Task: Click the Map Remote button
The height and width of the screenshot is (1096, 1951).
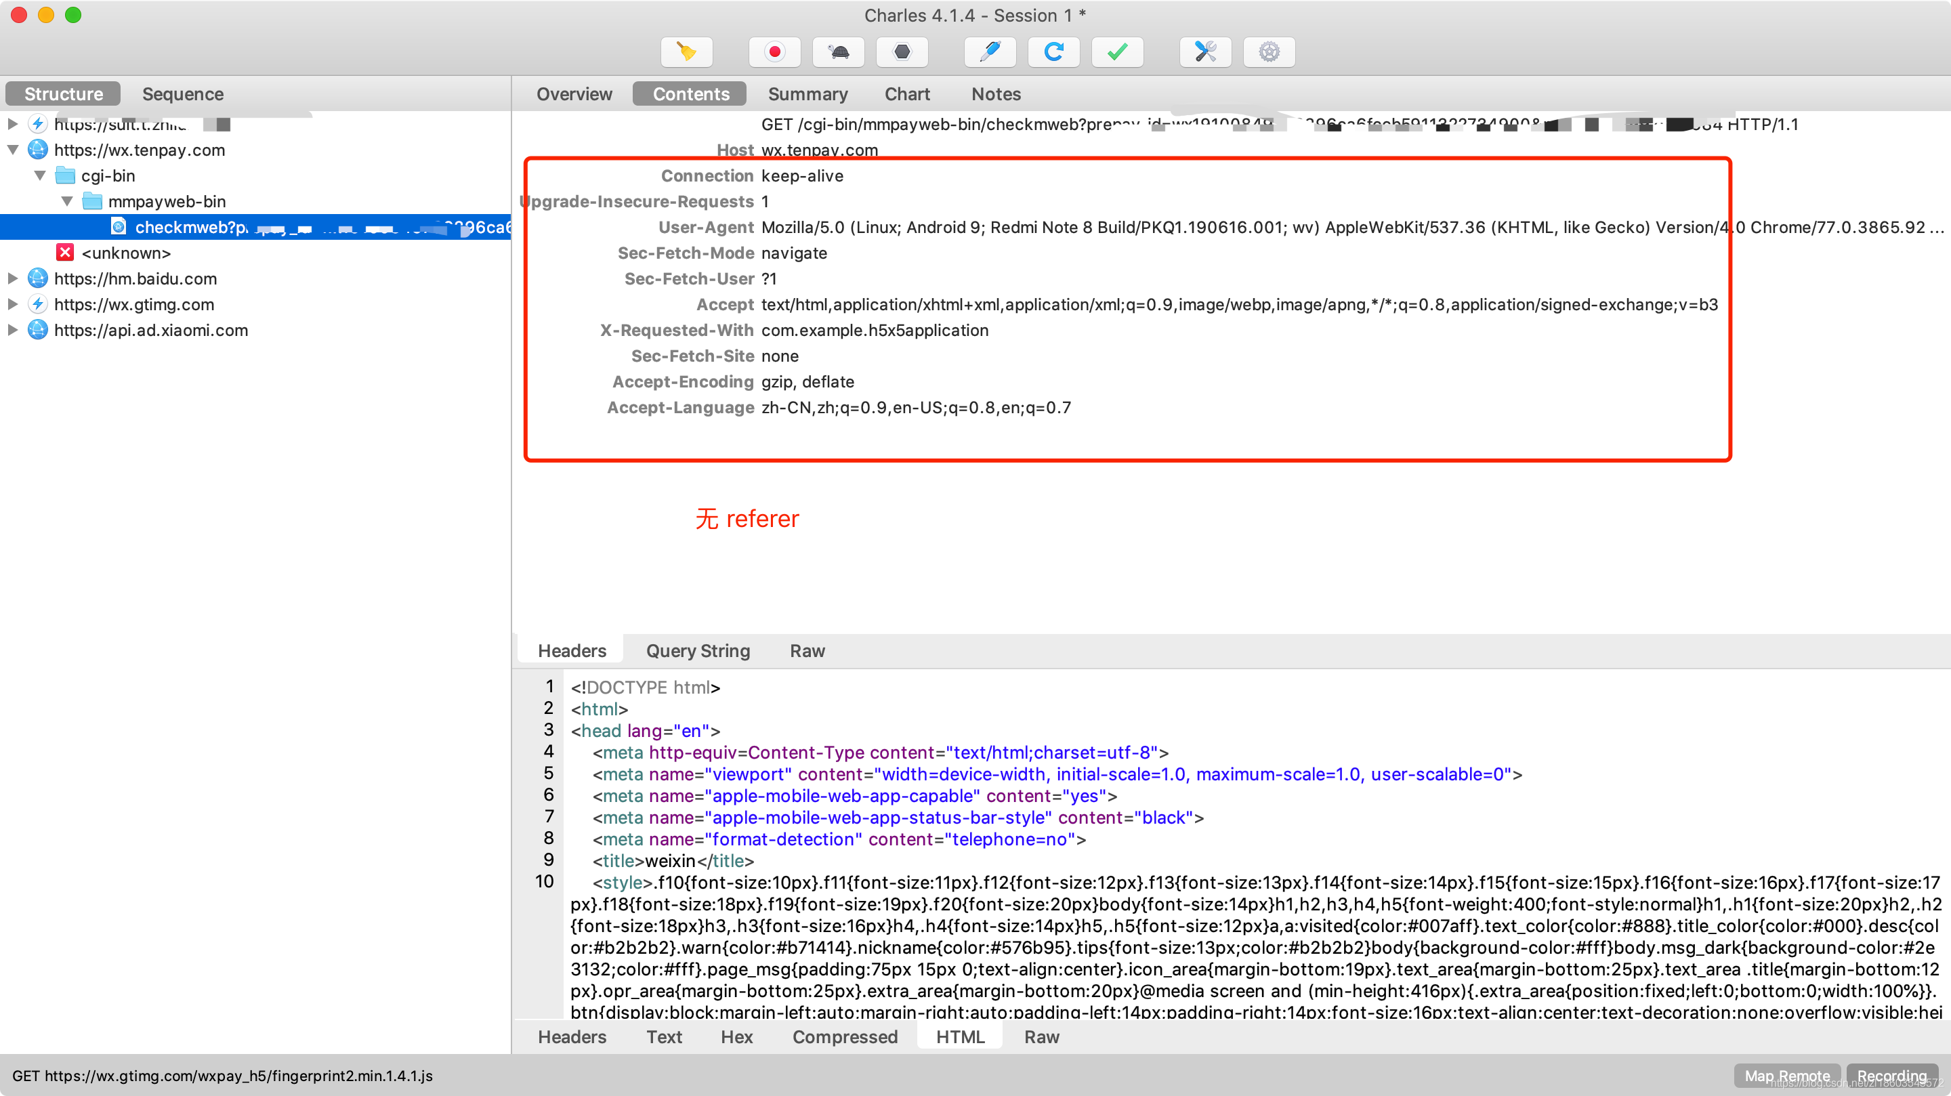Action: click(x=1788, y=1074)
